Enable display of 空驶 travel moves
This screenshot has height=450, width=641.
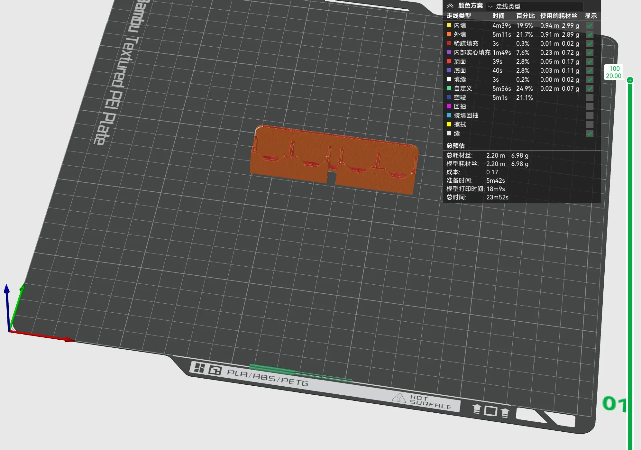pos(590,98)
